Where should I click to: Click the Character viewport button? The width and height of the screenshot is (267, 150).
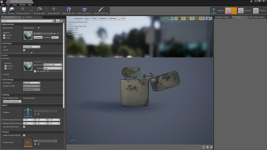103,18
